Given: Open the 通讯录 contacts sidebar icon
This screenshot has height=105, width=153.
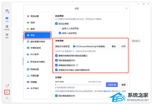Looking at the screenshot, I should pyautogui.click(x=7, y=28).
